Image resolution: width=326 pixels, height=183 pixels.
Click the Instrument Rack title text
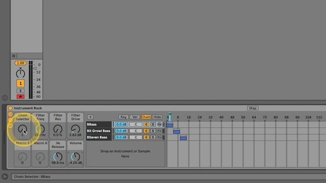28,108
